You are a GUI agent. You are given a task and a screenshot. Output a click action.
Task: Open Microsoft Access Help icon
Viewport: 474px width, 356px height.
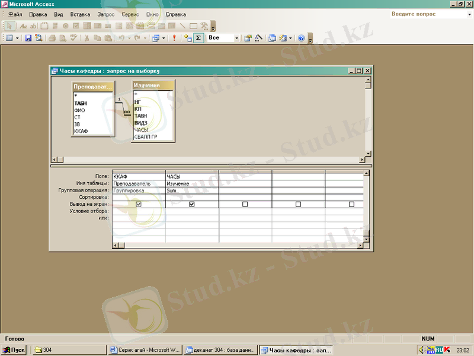301,38
